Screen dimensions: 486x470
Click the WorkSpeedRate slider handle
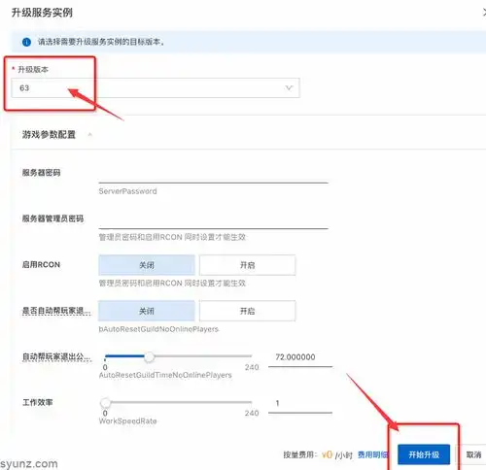coord(106,403)
